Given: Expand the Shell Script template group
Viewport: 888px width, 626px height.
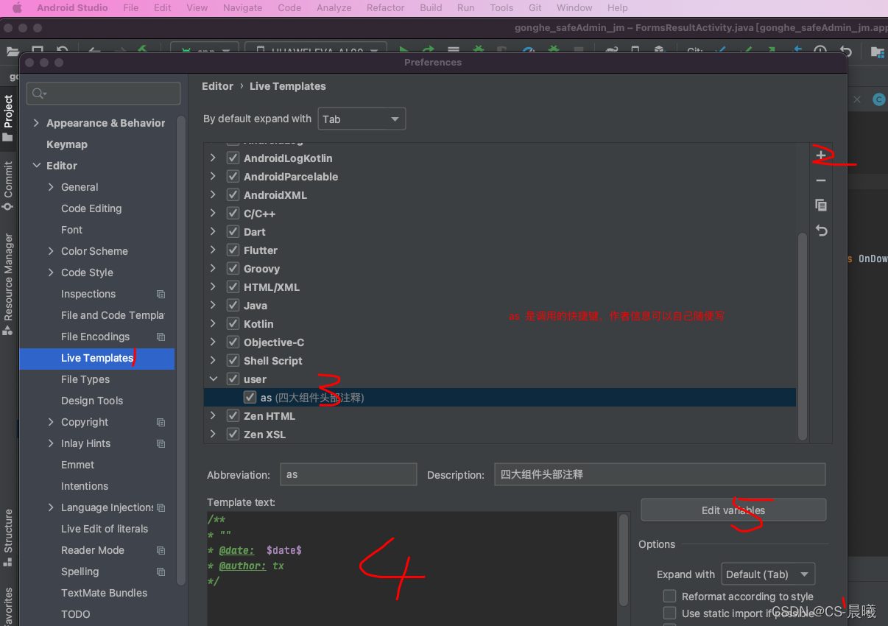Looking at the screenshot, I should coord(213,361).
